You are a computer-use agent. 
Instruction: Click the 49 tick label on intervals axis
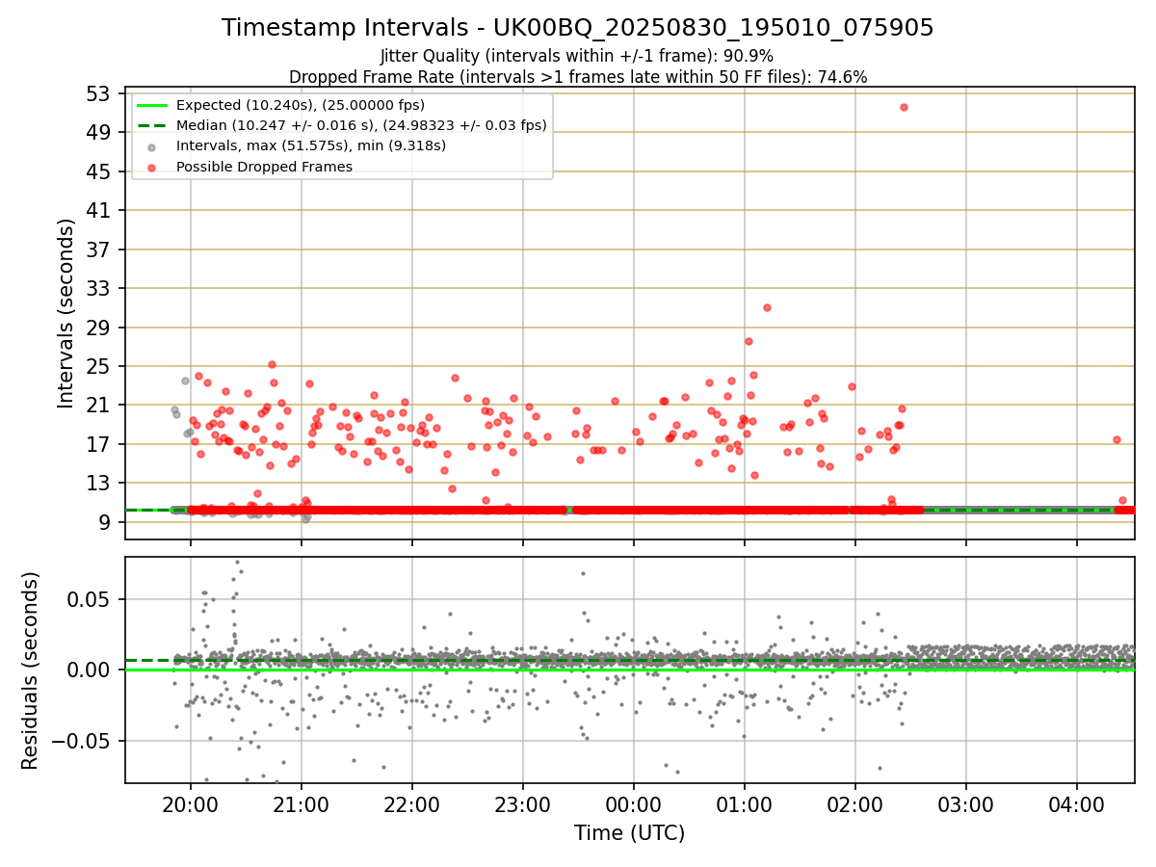point(97,133)
